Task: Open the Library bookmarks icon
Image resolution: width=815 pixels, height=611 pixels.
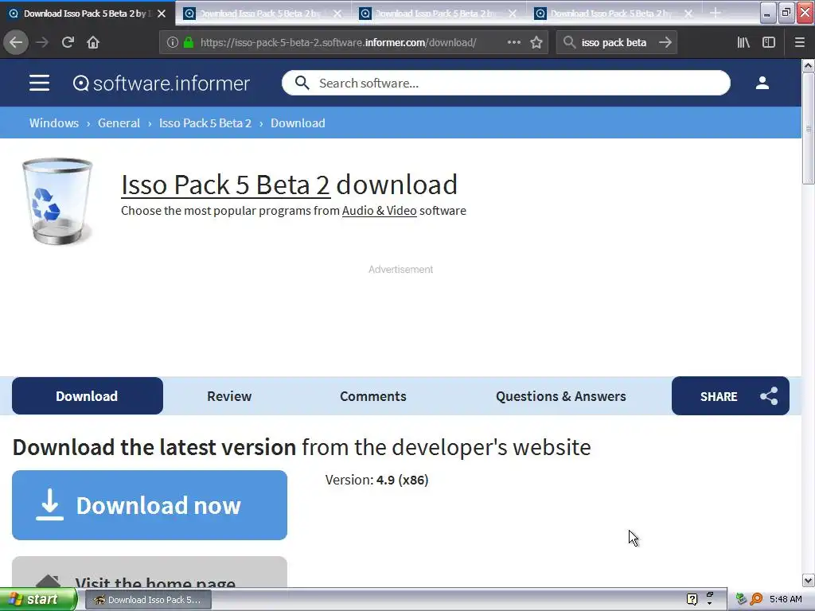Action: pyautogui.click(x=743, y=42)
